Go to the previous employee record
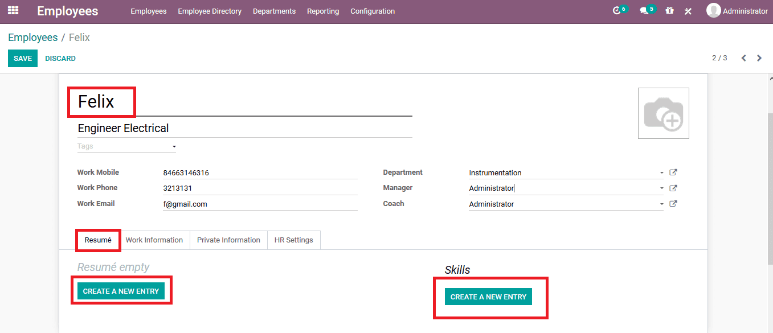Viewport: 773px width, 333px height. [x=743, y=58]
